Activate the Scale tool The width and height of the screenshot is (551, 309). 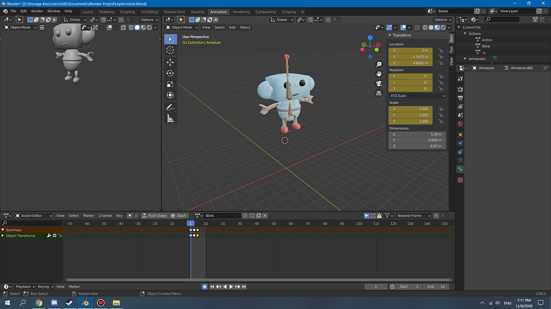click(170, 84)
